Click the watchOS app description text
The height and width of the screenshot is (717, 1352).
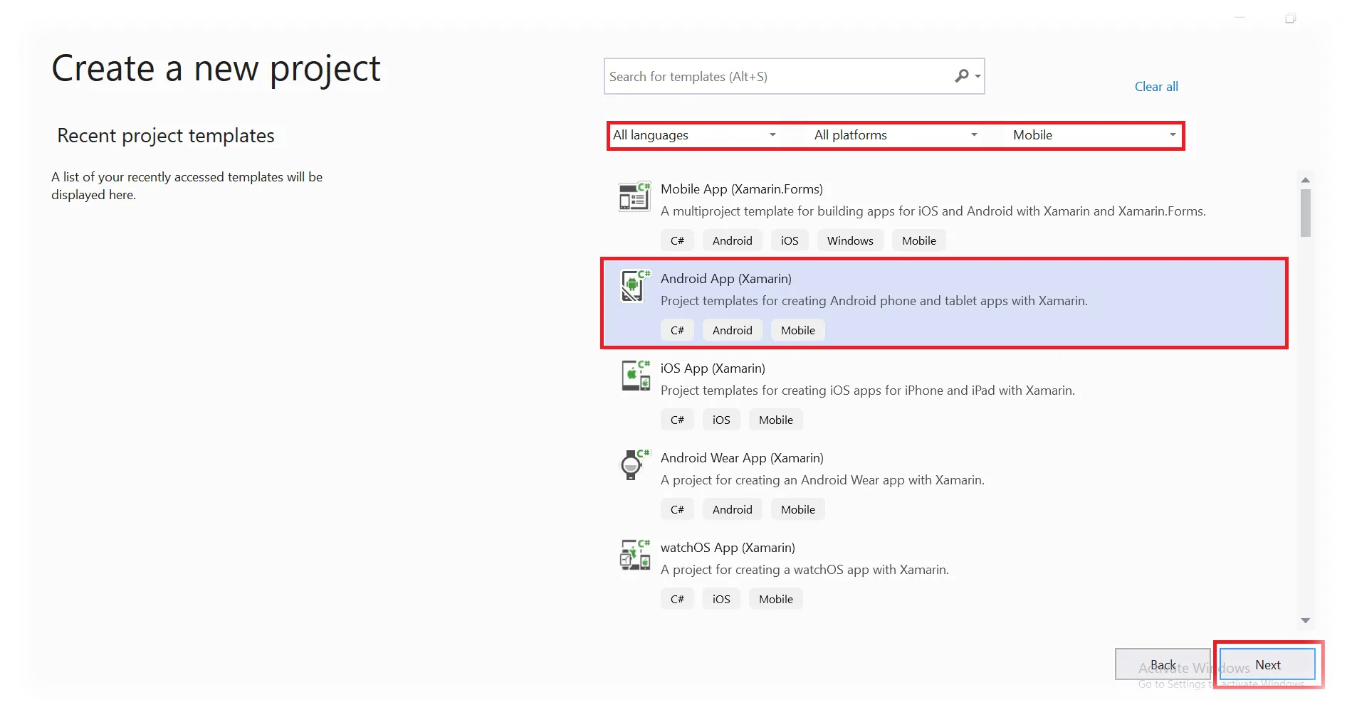(x=805, y=570)
